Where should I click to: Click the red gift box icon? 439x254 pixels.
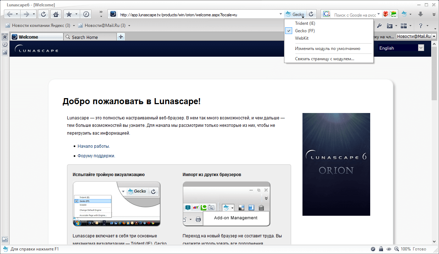(385, 14)
